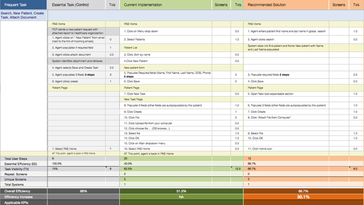Click 'System does not find patient' cell
This screenshot has width=364, height=205.
click(286, 48)
